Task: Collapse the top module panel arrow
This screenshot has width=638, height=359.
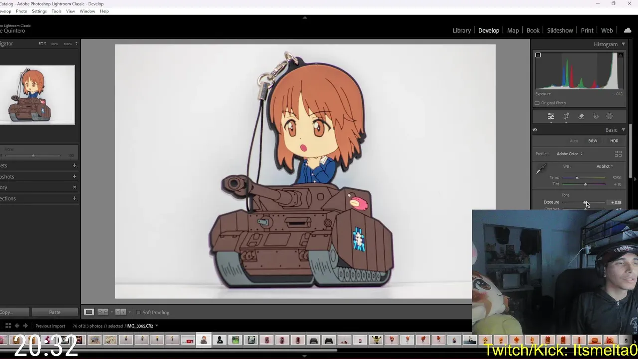Action: 305,17
